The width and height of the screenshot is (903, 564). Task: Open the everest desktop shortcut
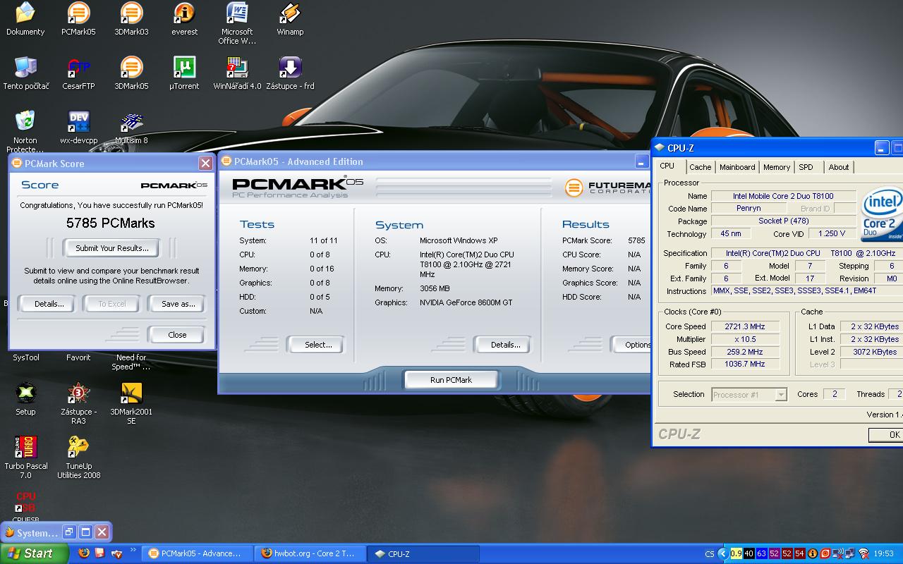coord(184,19)
